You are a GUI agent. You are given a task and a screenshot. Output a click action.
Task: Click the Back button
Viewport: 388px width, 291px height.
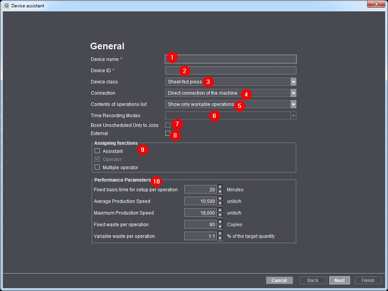tap(313, 280)
